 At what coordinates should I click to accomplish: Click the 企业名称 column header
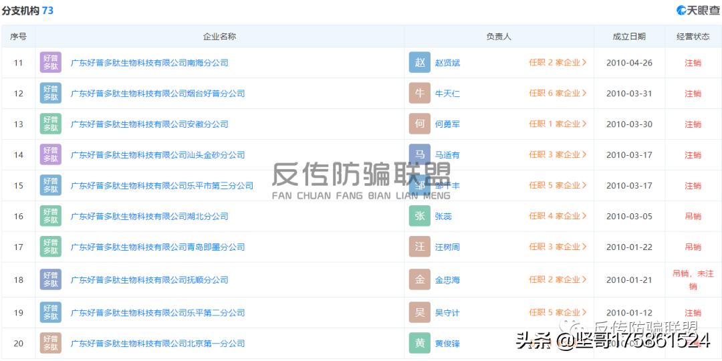(220, 36)
